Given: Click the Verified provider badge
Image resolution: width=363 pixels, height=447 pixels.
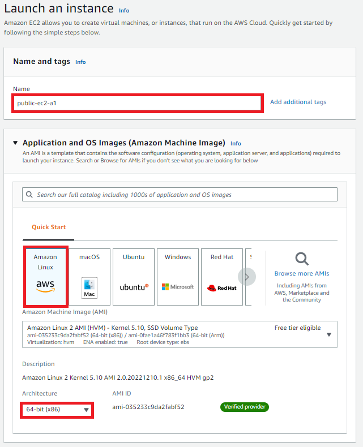Looking at the screenshot, I should pos(245,407).
